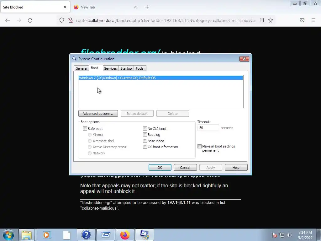Screen dimensions: 321x241
Task: Open the Save to Pocket icon
Action: coord(302,20)
